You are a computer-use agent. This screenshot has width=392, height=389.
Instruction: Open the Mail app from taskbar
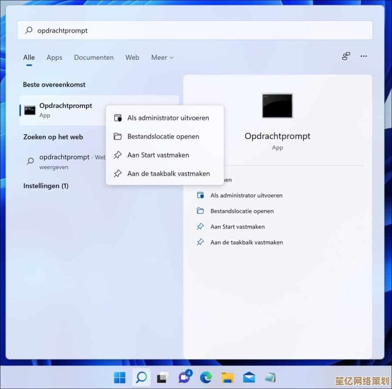click(x=249, y=378)
